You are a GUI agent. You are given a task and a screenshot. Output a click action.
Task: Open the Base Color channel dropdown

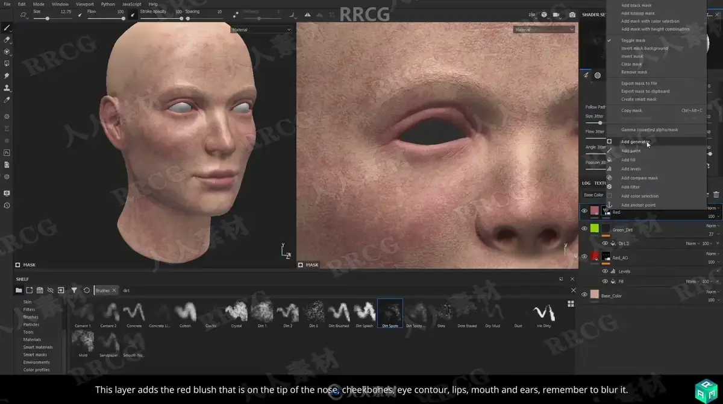(x=595, y=195)
